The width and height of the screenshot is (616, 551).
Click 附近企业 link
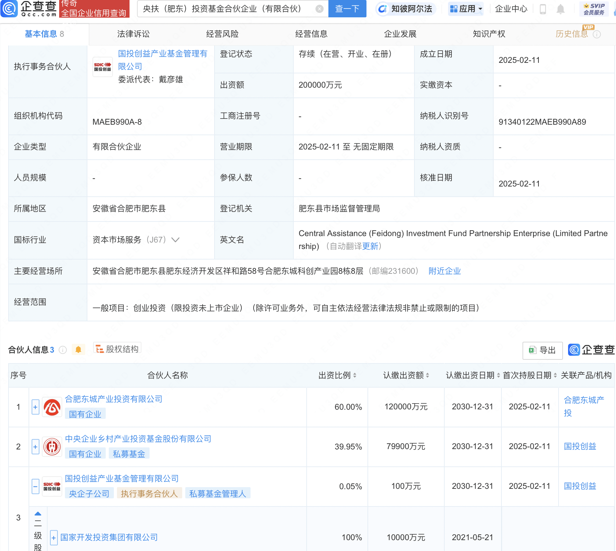coord(445,271)
